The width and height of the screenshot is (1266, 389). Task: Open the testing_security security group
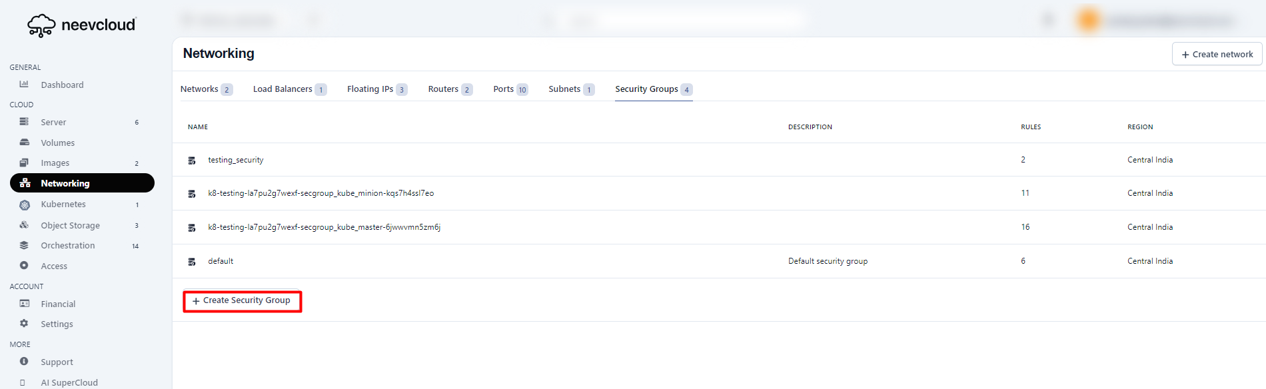(x=235, y=160)
